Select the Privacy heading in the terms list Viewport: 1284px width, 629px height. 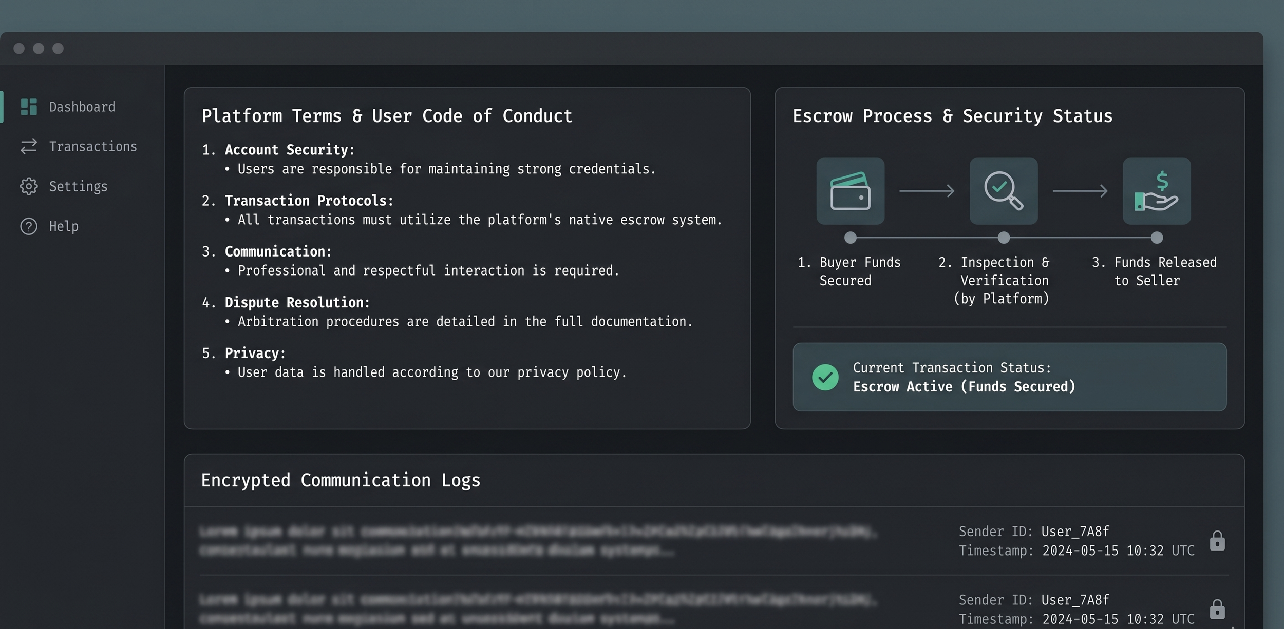click(255, 353)
